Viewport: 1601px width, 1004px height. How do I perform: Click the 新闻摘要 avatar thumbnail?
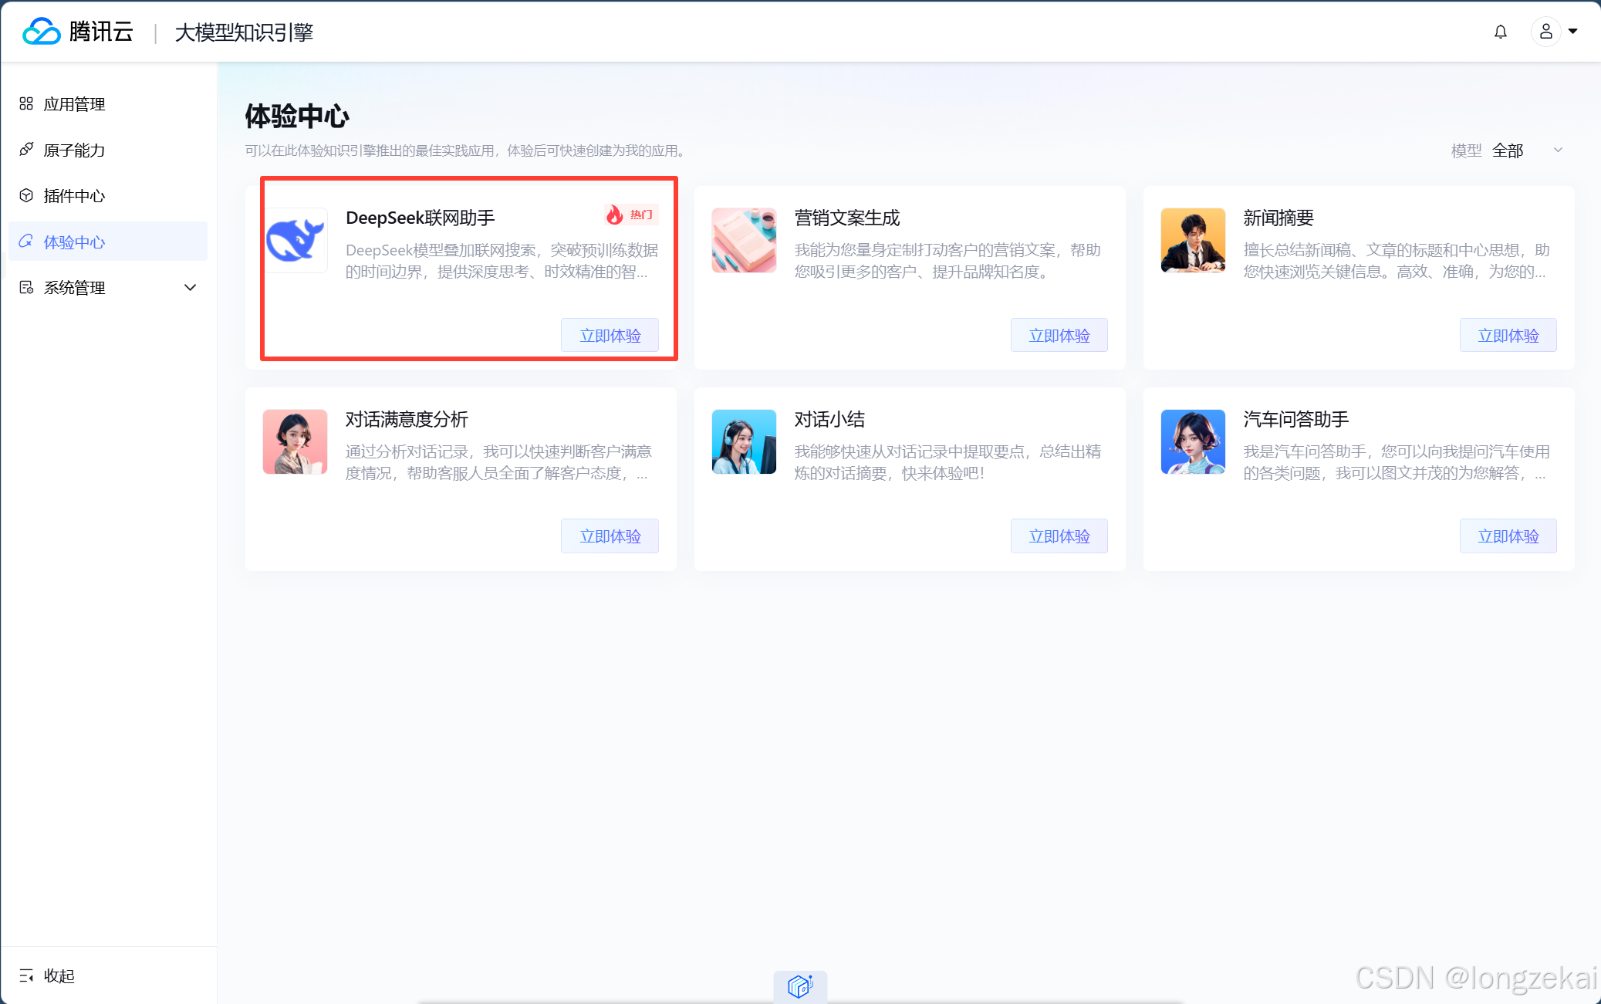pyautogui.click(x=1192, y=240)
